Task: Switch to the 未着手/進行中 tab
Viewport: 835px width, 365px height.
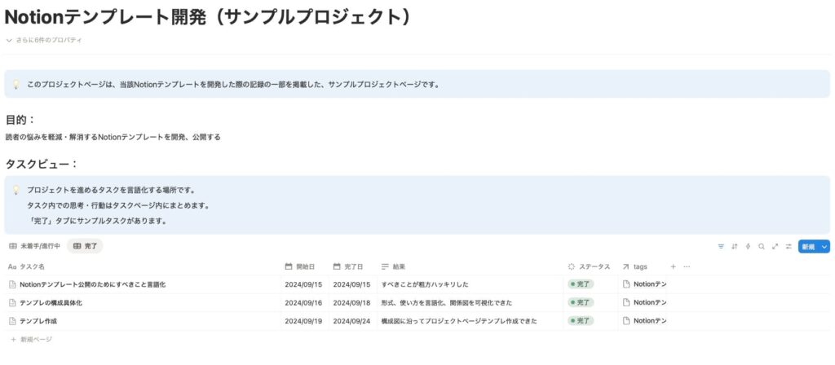Action: coord(34,246)
